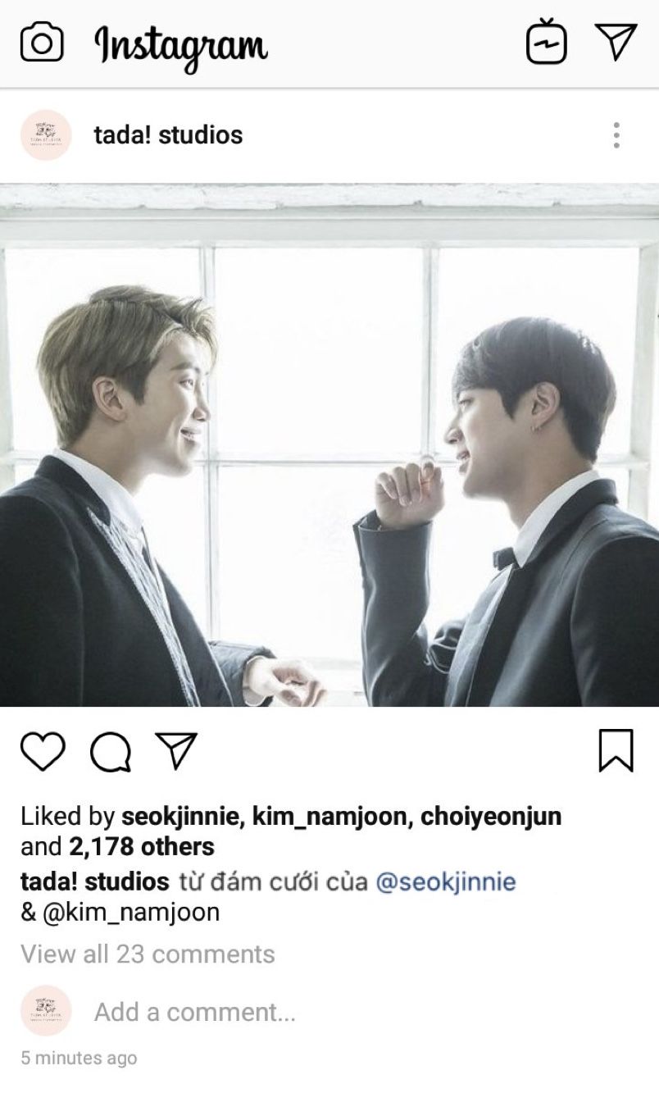The height and width of the screenshot is (1093, 659).
Task: Open the post photo of two men
Action: point(329,444)
